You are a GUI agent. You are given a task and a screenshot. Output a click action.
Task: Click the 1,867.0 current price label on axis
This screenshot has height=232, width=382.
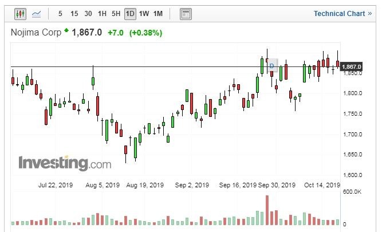351,67
